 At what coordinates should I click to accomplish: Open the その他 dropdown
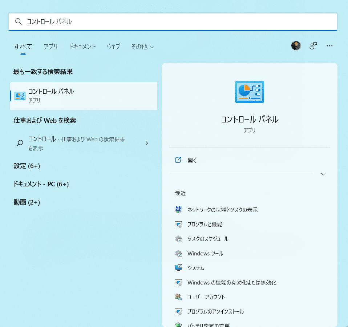pyautogui.click(x=142, y=47)
